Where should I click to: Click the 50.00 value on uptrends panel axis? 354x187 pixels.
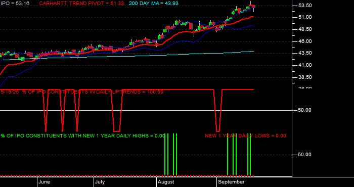coord(305,110)
